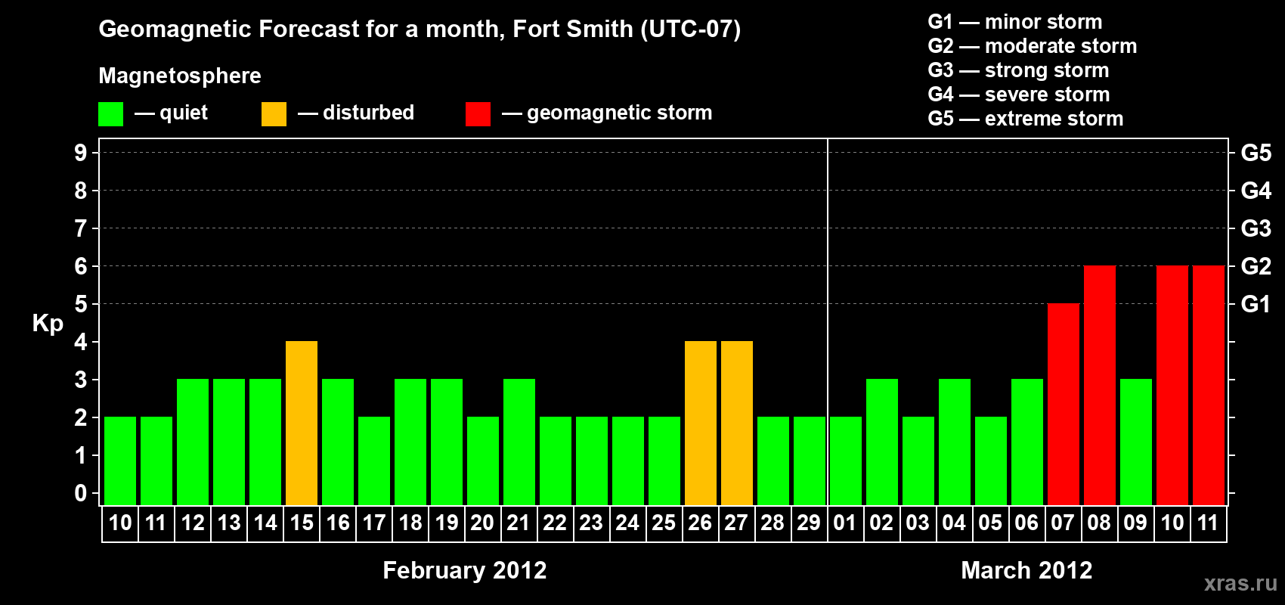The width and height of the screenshot is (1285, 605).
Task: Click the orange bar for February 26
Action: (701, 423)
